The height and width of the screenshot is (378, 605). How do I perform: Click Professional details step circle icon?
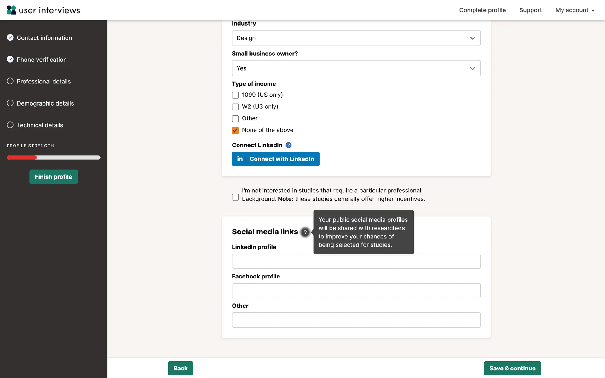(x=10, y=81)
